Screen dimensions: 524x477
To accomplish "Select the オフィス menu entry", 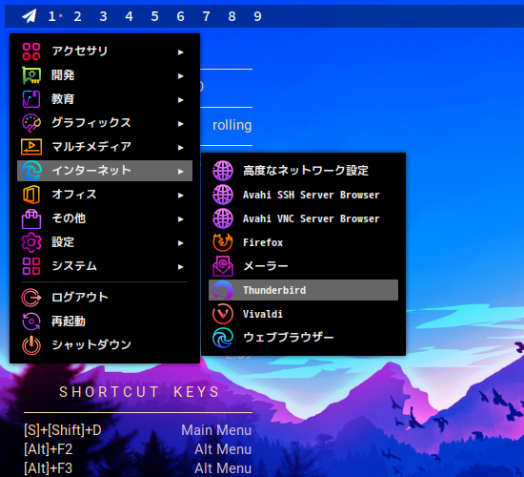I will pos(105,195).
